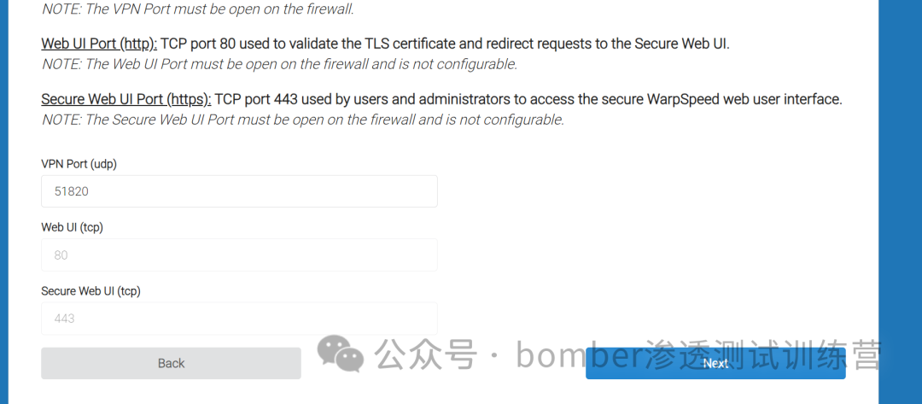This screenshot has height=404, width=922.
Task: Click the 'VPN Port (udp)' field label
Action: pos(79,165)
